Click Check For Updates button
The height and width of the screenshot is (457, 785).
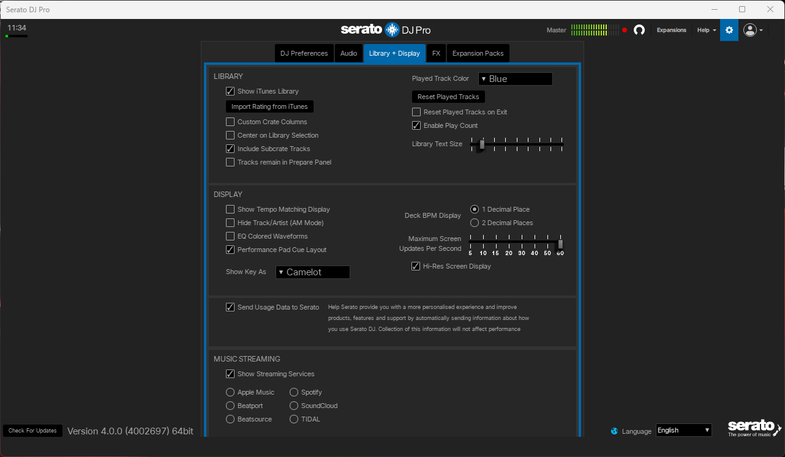click(x=33, y=431)
